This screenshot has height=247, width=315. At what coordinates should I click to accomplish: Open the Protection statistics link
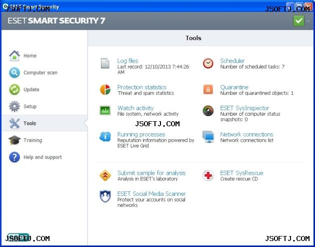click(142, 87)
